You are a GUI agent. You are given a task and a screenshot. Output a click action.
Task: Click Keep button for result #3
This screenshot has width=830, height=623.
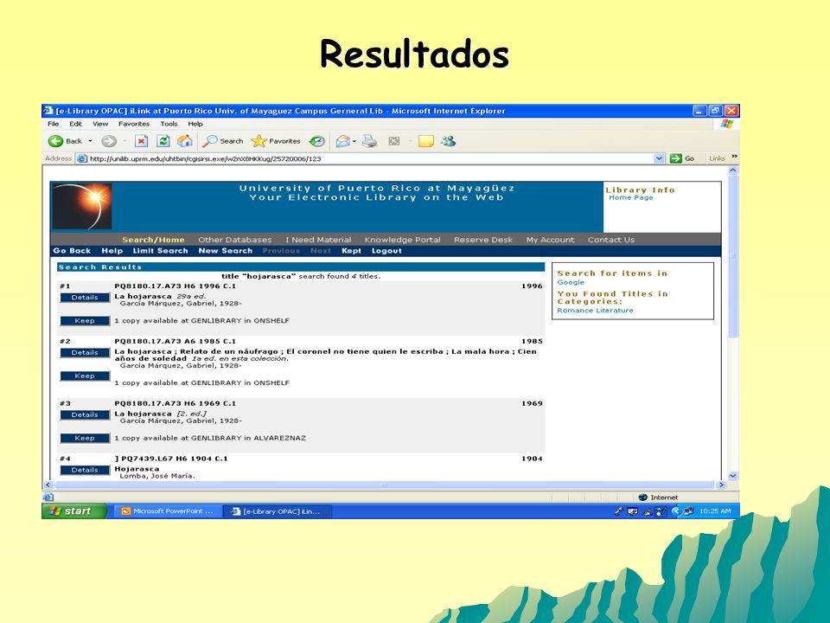click(x=85, y=439)
